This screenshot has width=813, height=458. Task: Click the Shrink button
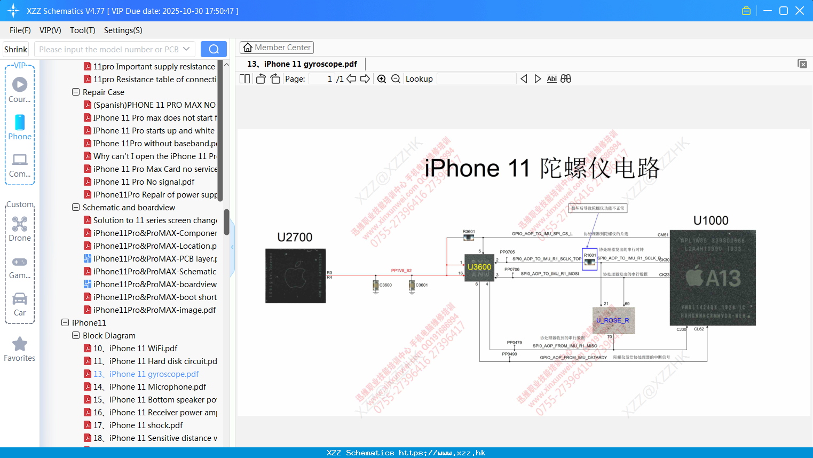point(15,49)
